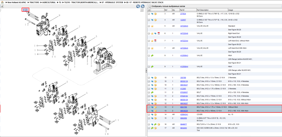
Task: Click the splitter handle between diagram and table
Action: pyautogui.click(x=146, y=70)
